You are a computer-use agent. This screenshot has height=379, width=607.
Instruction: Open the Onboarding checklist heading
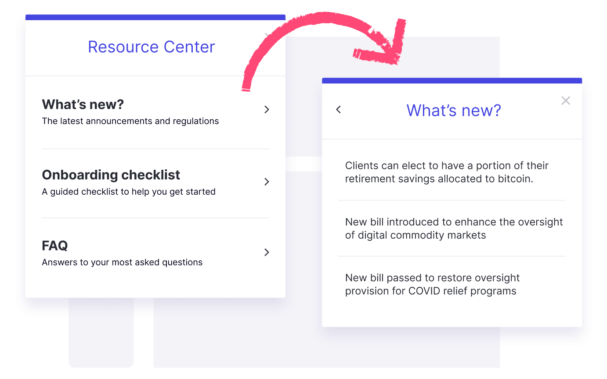pyautogui.click(x=111, y=175)
